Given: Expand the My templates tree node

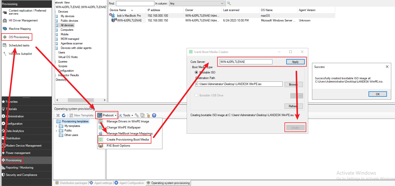Looking at the screenshot, I should [57, 126].
